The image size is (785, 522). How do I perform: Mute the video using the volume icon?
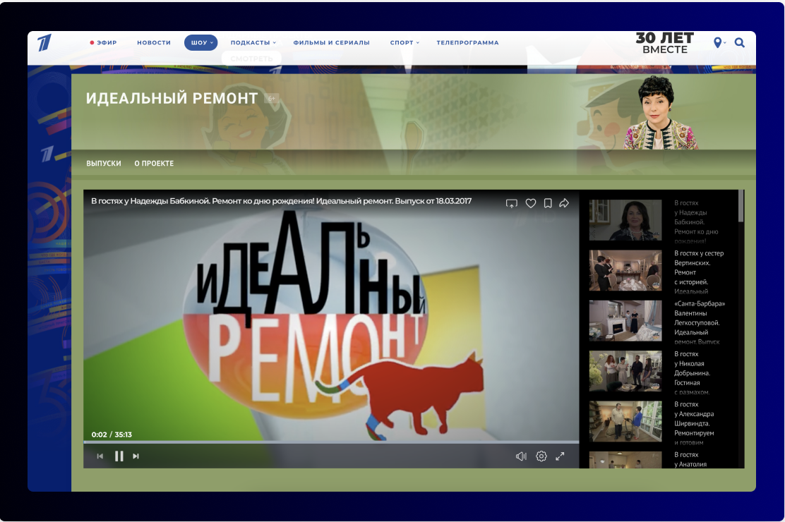[521, 456]
